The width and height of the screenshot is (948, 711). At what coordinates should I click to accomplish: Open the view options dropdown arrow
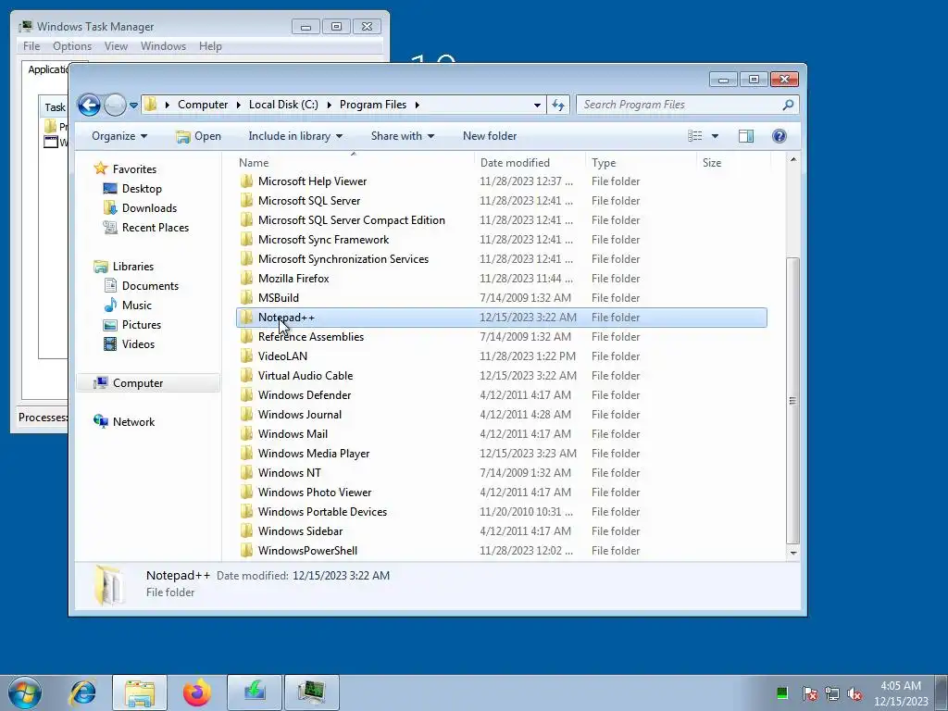pos(715,136)
